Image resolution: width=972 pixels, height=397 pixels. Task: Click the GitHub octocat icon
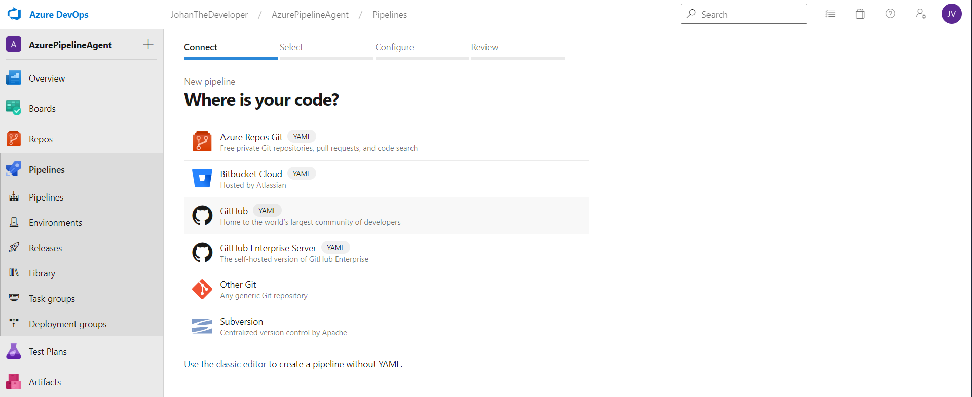202,215
